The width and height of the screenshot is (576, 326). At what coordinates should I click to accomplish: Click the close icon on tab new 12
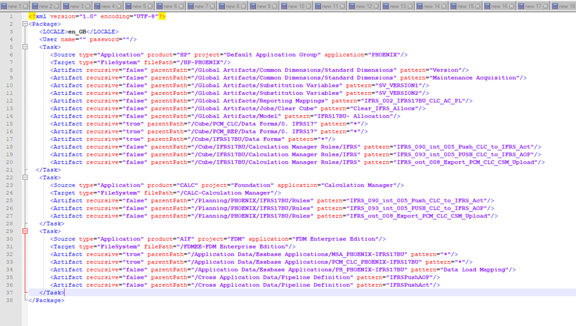[x=376, y=6]
